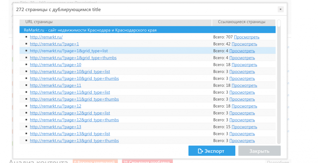Click Просмотреть in ?page=10&grid_type=thumbs row
The image size is (318, 163).
(242, 78)
